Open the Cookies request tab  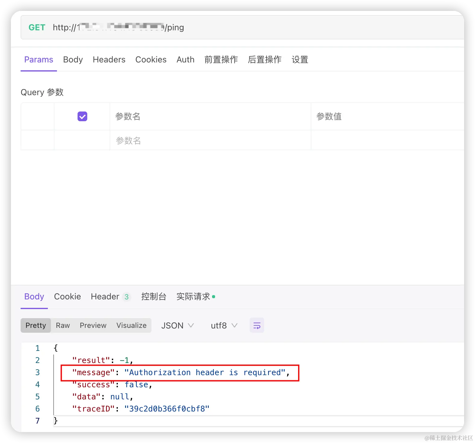(x=151, y=60)
